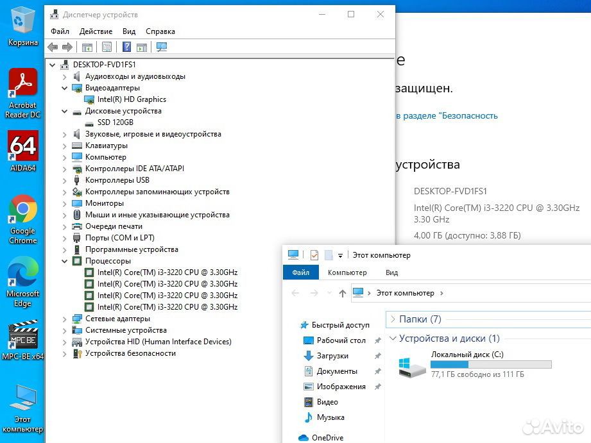Open the Справка menu

pyautogui.click(x=160, y=31)
